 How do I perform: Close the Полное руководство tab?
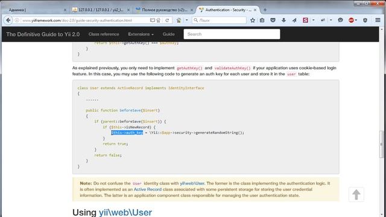(192, 10)
